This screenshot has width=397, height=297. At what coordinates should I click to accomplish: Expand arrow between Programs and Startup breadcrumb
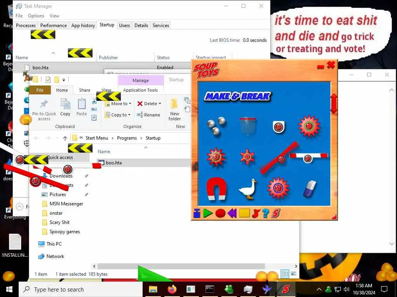[x=141, y=138]
